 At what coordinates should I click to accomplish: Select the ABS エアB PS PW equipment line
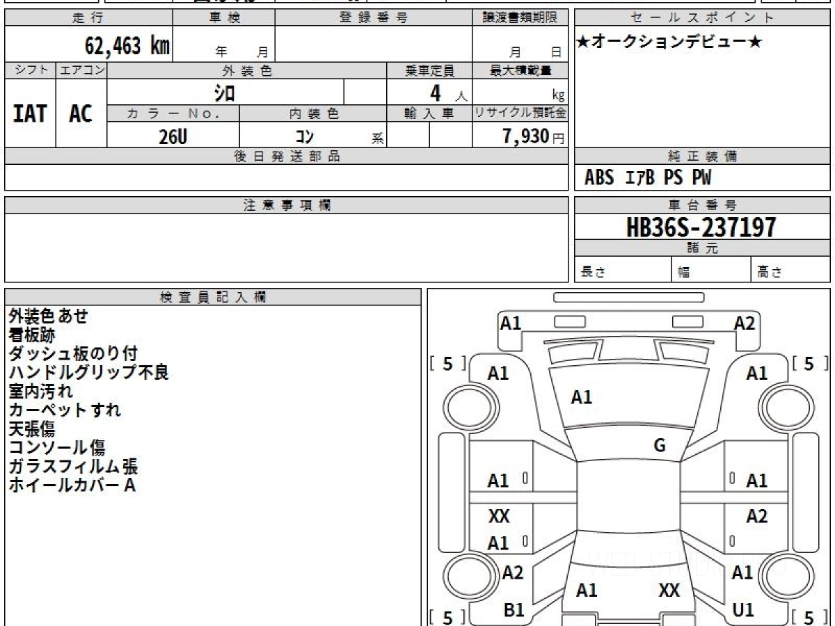point(648,179)
